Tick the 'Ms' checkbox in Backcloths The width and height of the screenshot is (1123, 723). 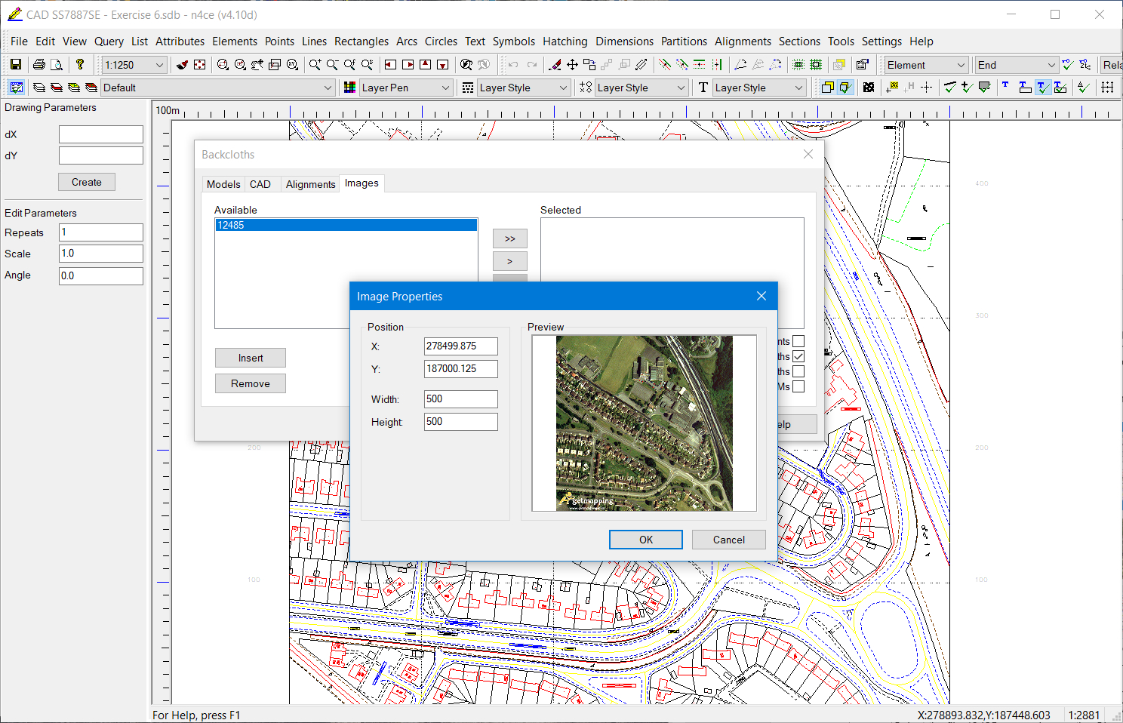point(798,386)
